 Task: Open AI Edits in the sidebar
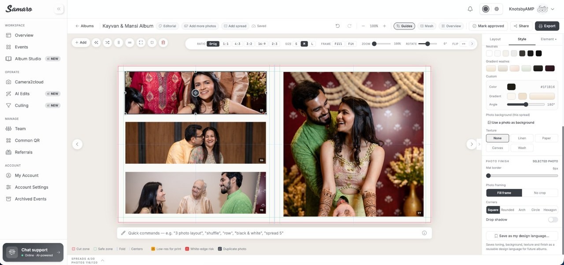(22, 94)
